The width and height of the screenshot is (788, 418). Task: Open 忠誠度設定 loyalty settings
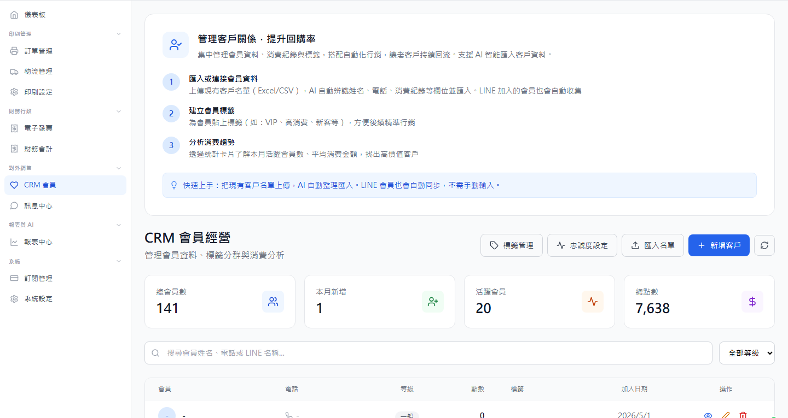[582, 245]
